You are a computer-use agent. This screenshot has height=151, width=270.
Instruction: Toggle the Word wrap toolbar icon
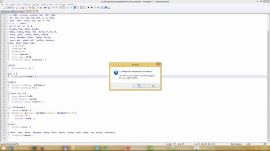click(68, 8)
